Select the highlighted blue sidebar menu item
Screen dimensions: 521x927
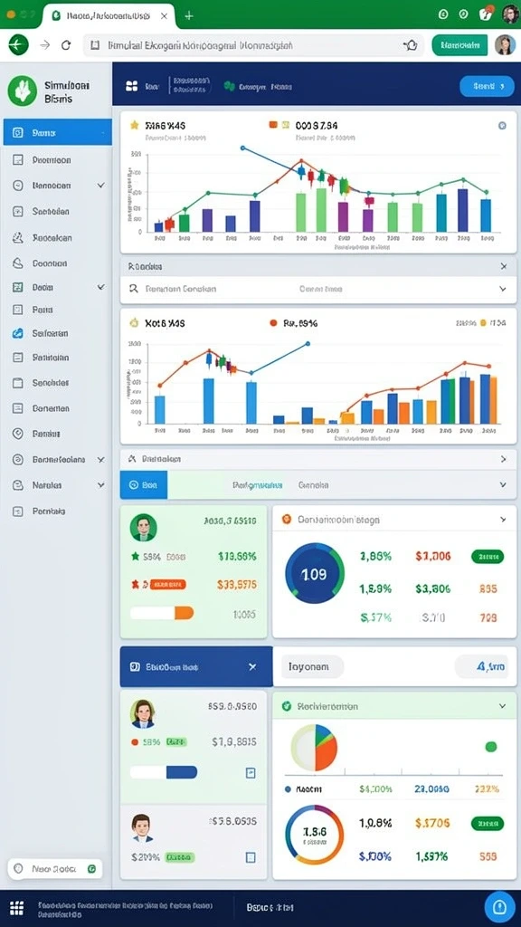pos(57,132)
